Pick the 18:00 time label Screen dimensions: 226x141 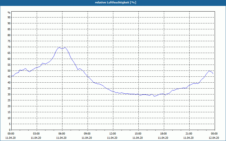pyautogui.click(x=163, y=134)
